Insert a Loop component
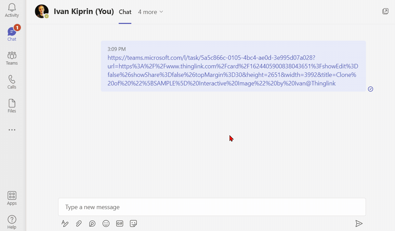 (92, 223)
